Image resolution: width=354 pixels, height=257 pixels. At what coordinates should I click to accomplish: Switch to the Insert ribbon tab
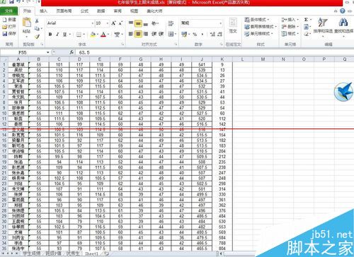click(x=43, y=11)
